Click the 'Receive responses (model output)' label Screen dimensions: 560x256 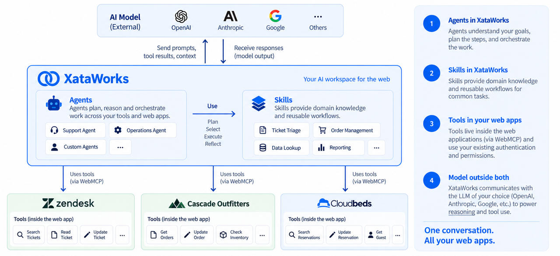pos(259,52)
